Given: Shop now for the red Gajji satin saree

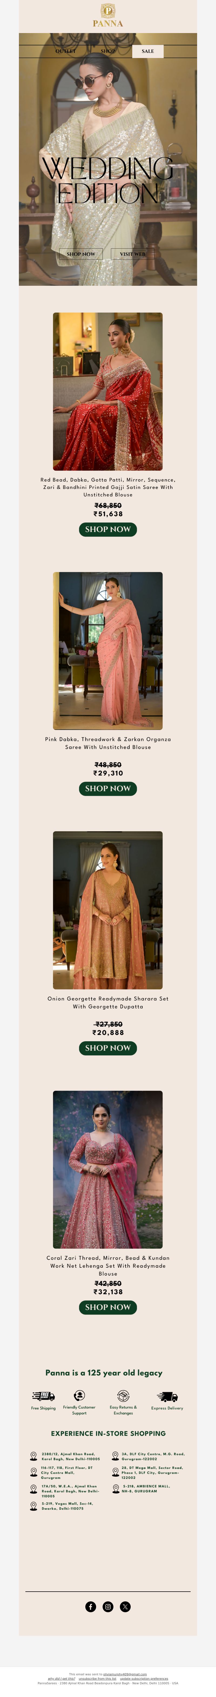Looking at the screenshot, I should click(x=108, y=529).
